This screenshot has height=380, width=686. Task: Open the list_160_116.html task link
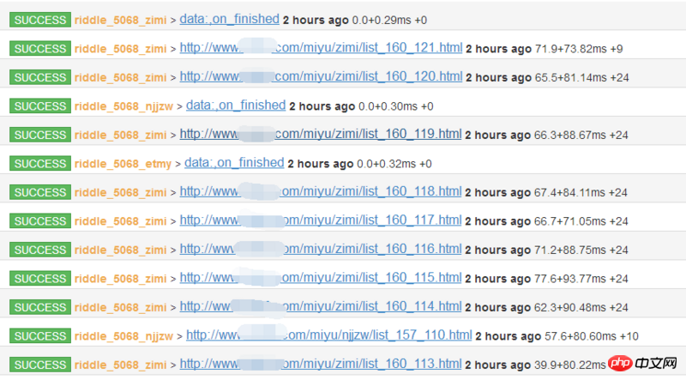pos(320,249)
